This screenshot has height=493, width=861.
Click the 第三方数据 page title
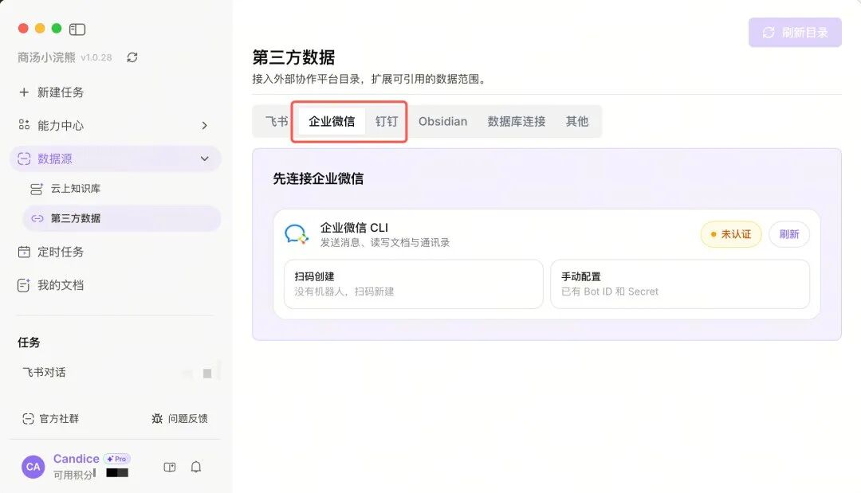tap(293, 57)
